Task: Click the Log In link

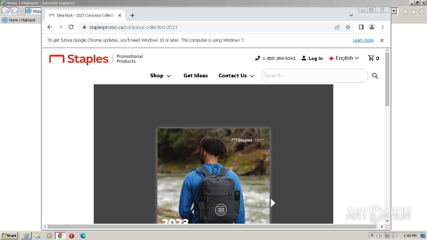Action: tap(312, 58)
